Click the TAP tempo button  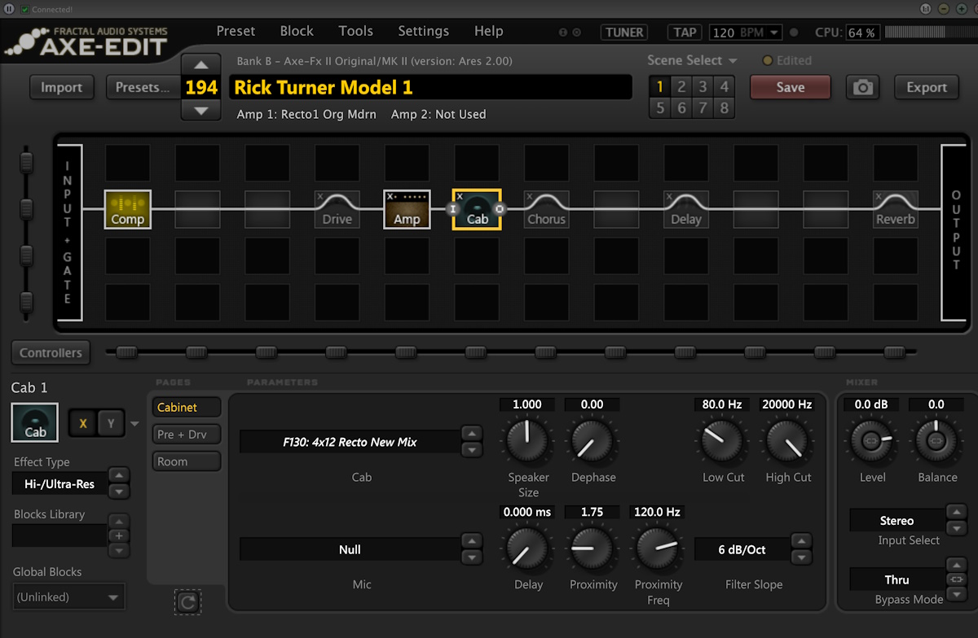(685, 33)
